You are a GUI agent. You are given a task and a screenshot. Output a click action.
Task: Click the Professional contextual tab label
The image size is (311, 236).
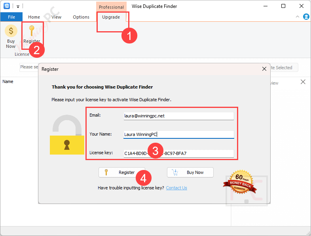(x=111, y=7)
